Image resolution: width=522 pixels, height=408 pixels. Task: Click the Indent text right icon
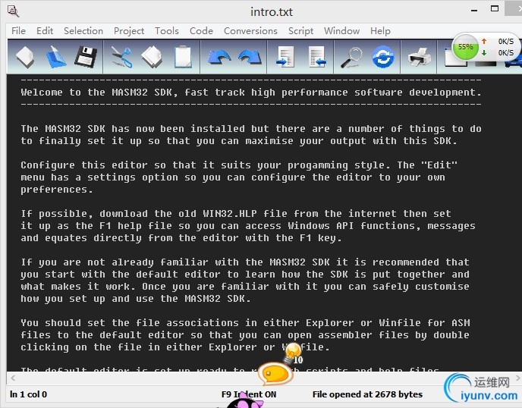tap(285, 57)
